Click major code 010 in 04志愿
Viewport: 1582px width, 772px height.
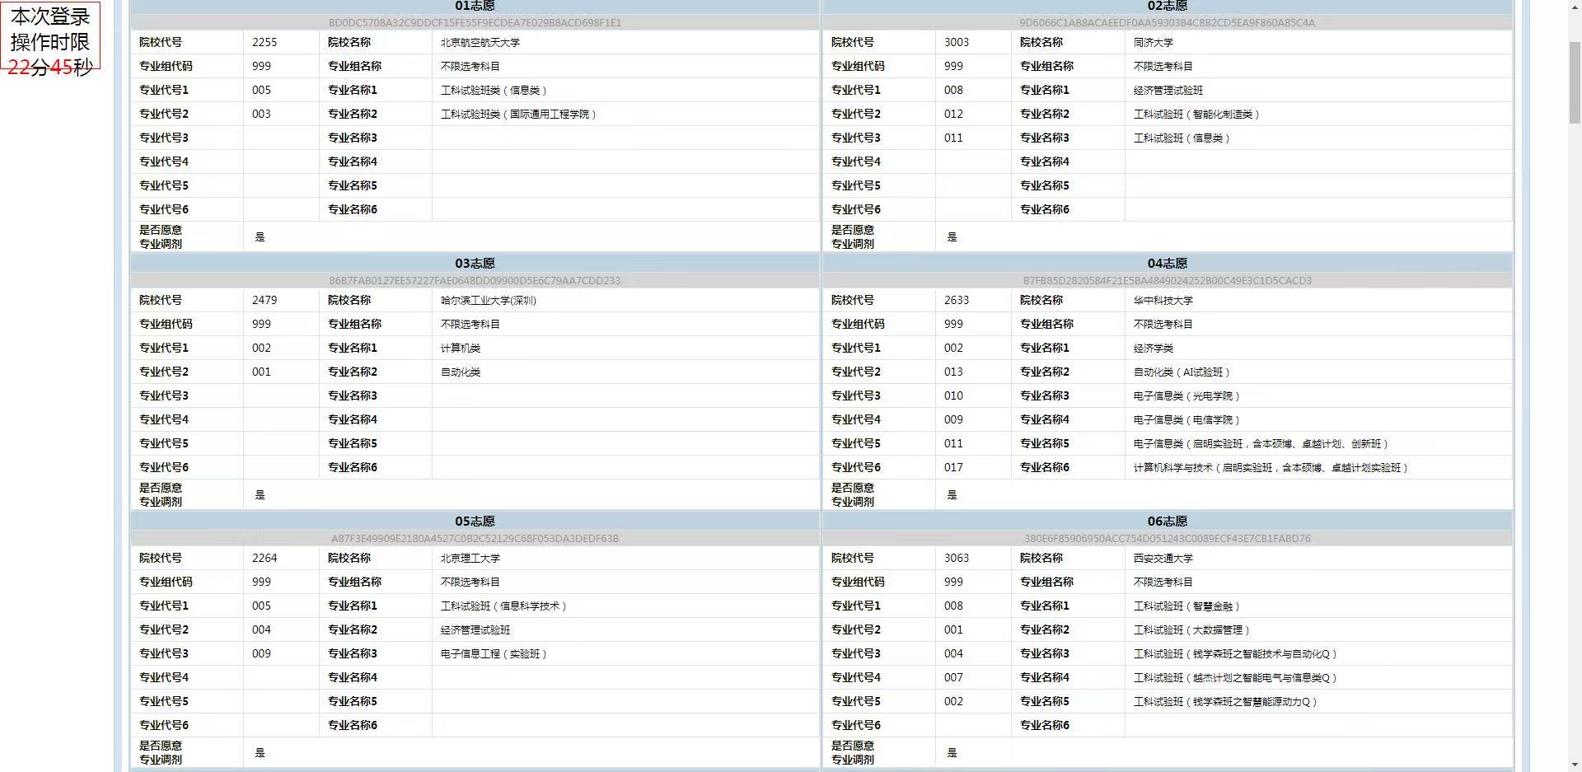tap(953, 395)
